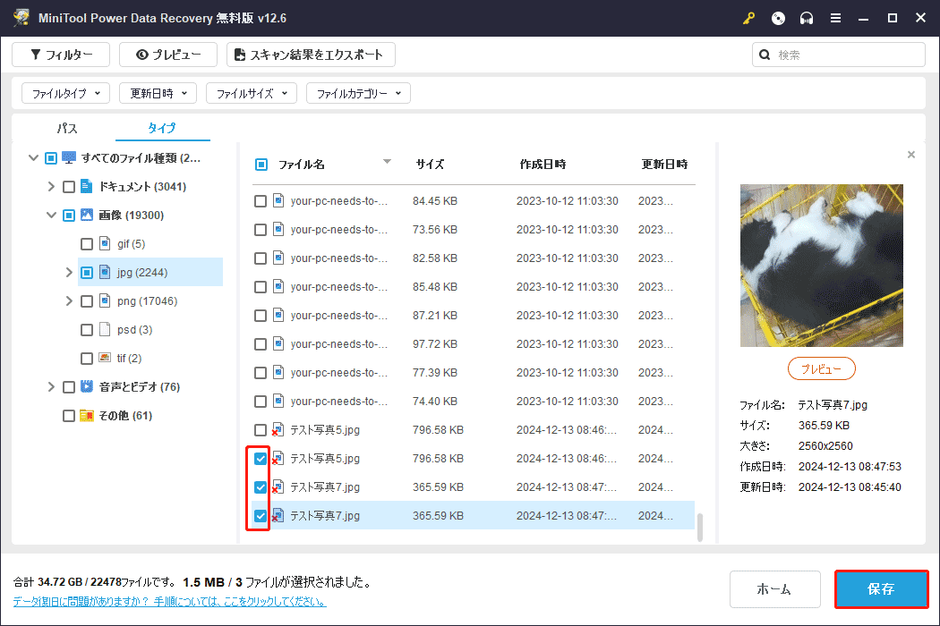Screen dimensions: 940x626
Task: Open the ファイルタイプ filter dropdown
Action: coord(65,93)
